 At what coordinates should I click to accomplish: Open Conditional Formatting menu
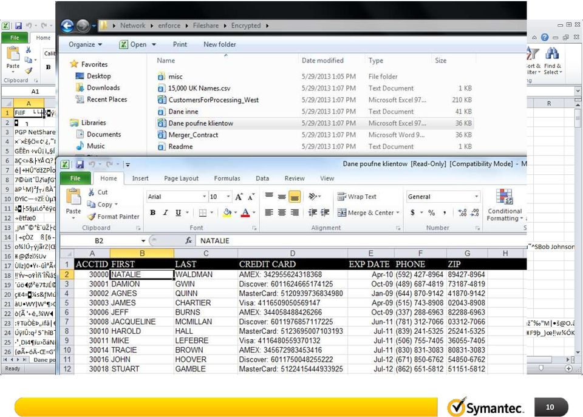[505, 205]
